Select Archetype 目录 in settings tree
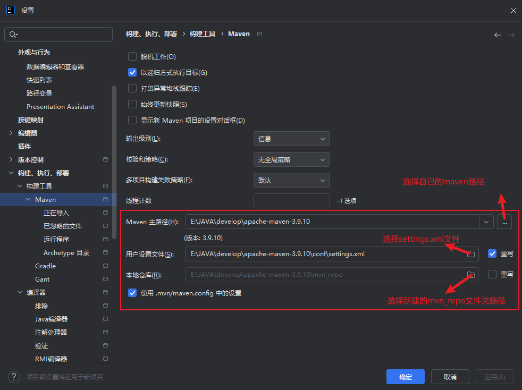Viewport: 522px width, 390px height. tap(66, 253)
